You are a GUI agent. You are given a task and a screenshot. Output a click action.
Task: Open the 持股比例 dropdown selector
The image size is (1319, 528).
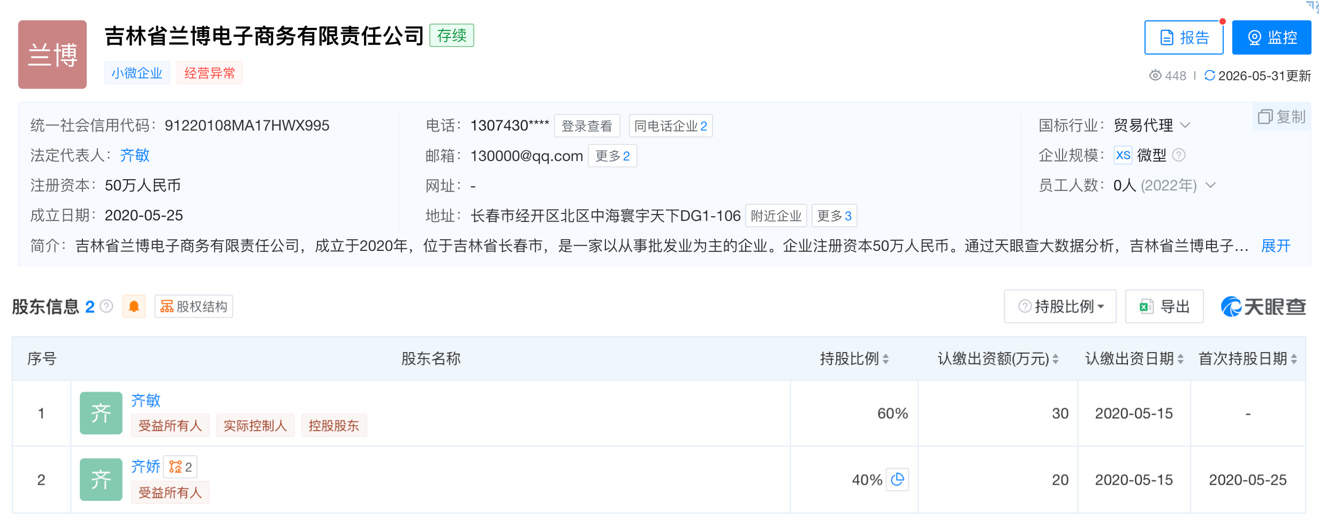point(1060,307)
